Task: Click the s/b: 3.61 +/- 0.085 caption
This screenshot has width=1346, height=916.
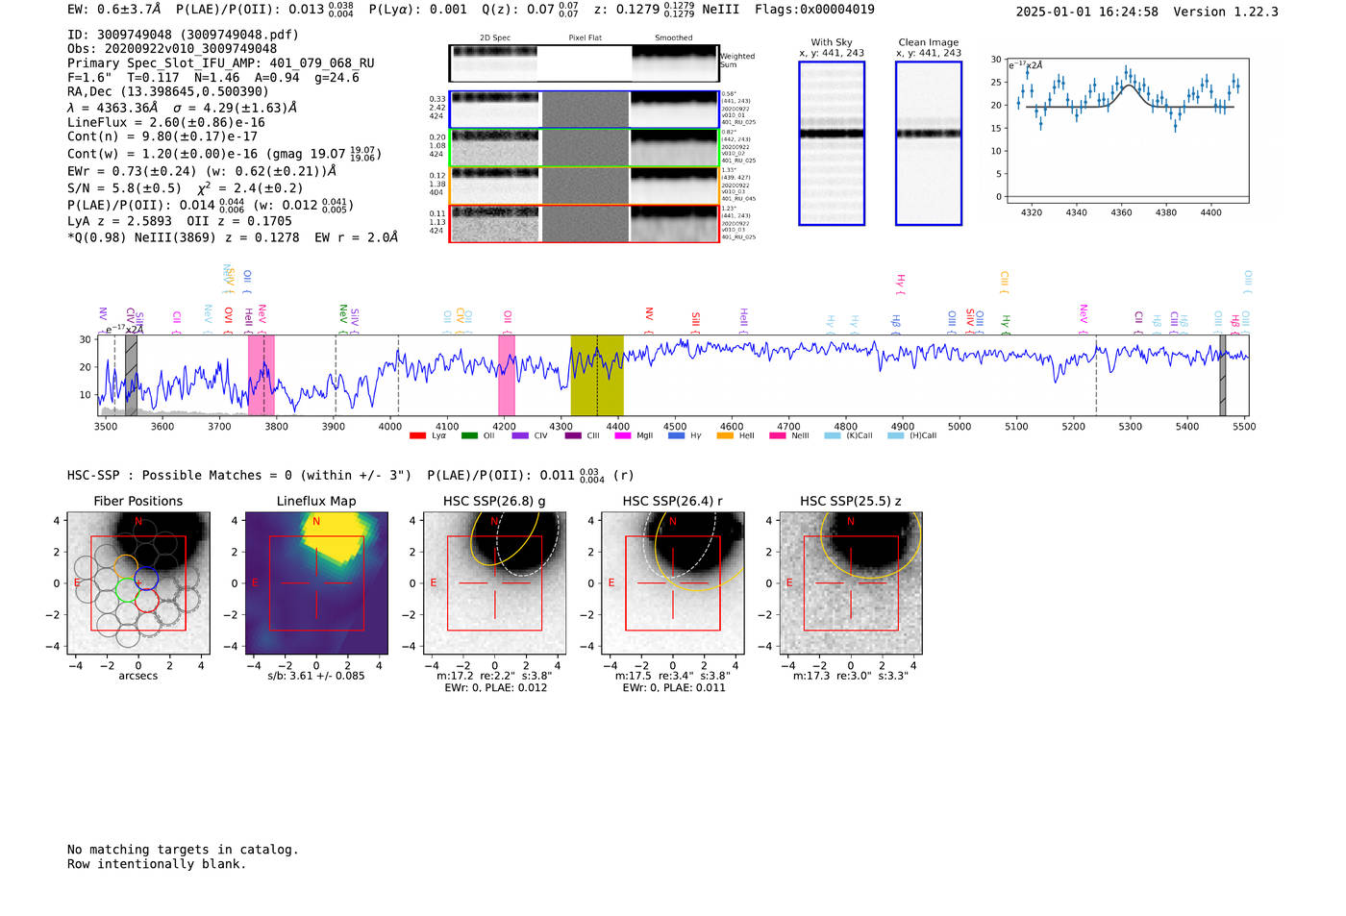Action: coord(316,676)
